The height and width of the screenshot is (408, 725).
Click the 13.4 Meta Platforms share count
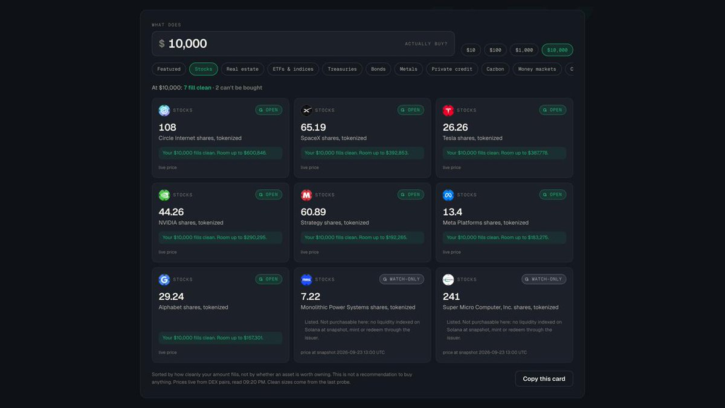452,212
